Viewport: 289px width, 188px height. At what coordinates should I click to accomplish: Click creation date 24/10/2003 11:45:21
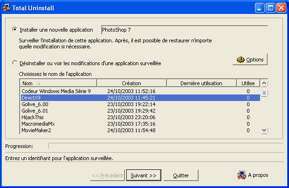[x=131, y=98]
